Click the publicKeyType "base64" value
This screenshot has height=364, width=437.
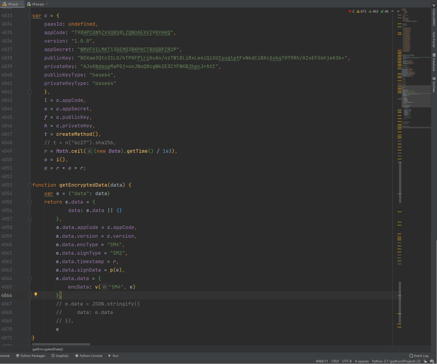coord(101,75)
